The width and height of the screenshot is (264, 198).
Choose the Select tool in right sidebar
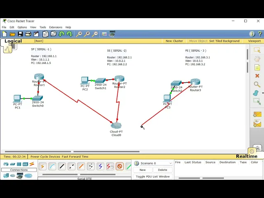[257, 50]
